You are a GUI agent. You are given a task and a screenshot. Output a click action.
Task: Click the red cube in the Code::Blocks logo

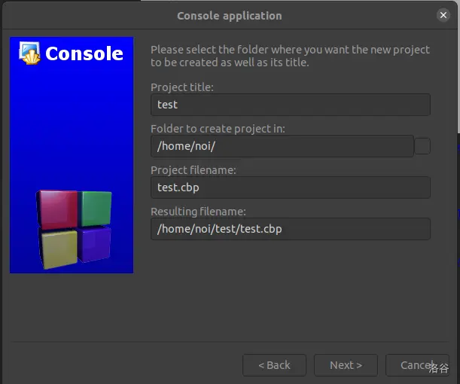[x=58, y=209]
